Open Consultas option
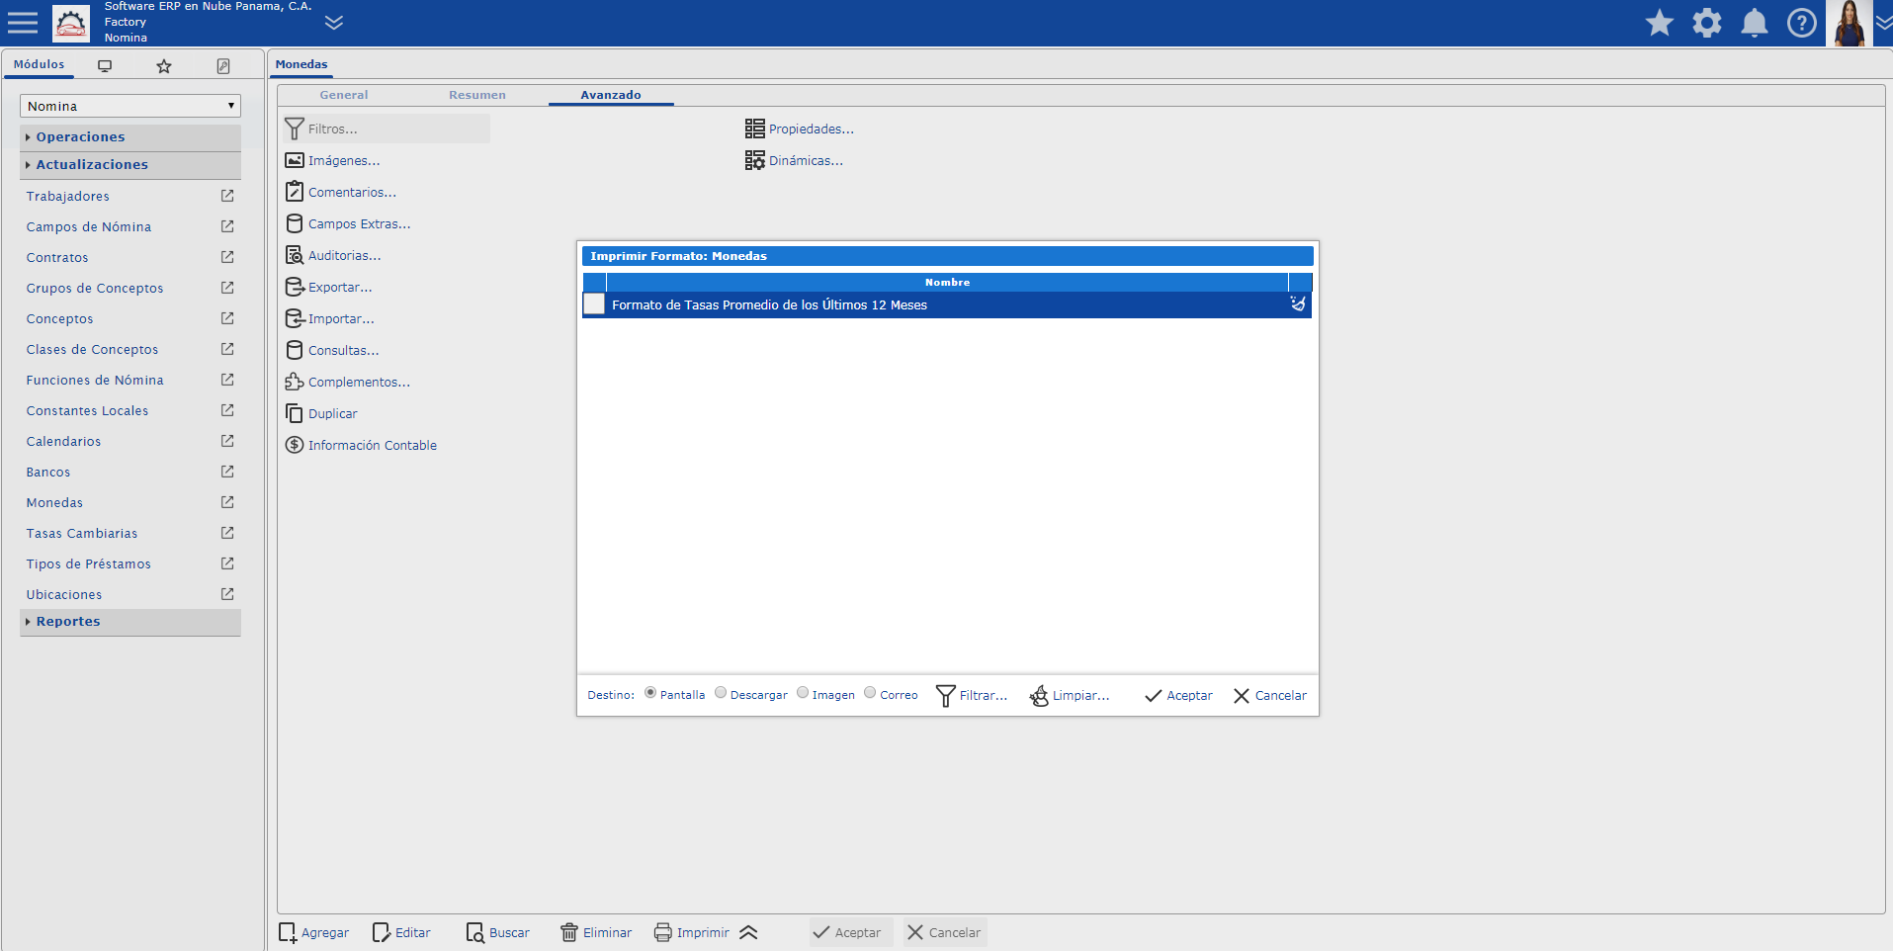 coord(332,351)
